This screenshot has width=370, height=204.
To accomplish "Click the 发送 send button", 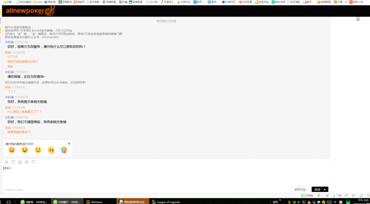I will tap(317, 189).
